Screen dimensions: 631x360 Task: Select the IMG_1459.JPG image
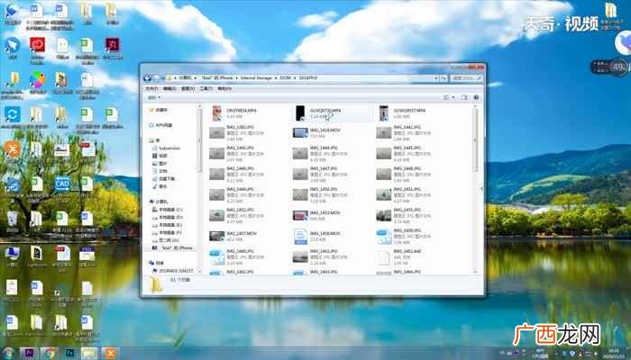404,236
